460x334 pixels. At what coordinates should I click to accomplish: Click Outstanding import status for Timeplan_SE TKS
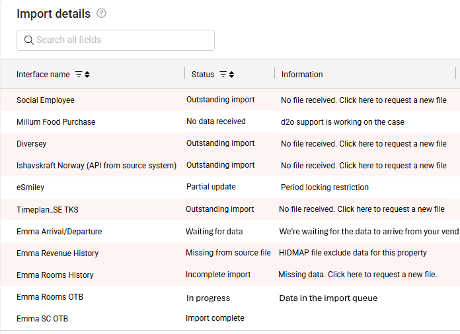point(219,209)
